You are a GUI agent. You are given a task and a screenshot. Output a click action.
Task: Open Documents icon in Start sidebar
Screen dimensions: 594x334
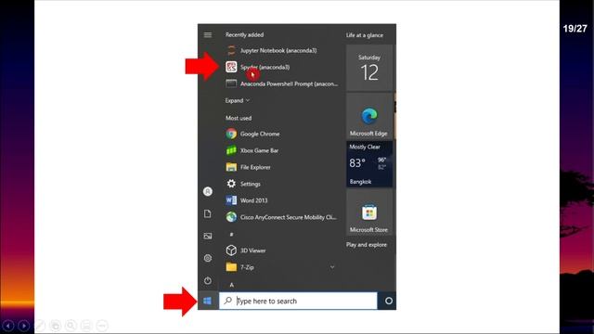pyautogui.click(x=208, y=213)
